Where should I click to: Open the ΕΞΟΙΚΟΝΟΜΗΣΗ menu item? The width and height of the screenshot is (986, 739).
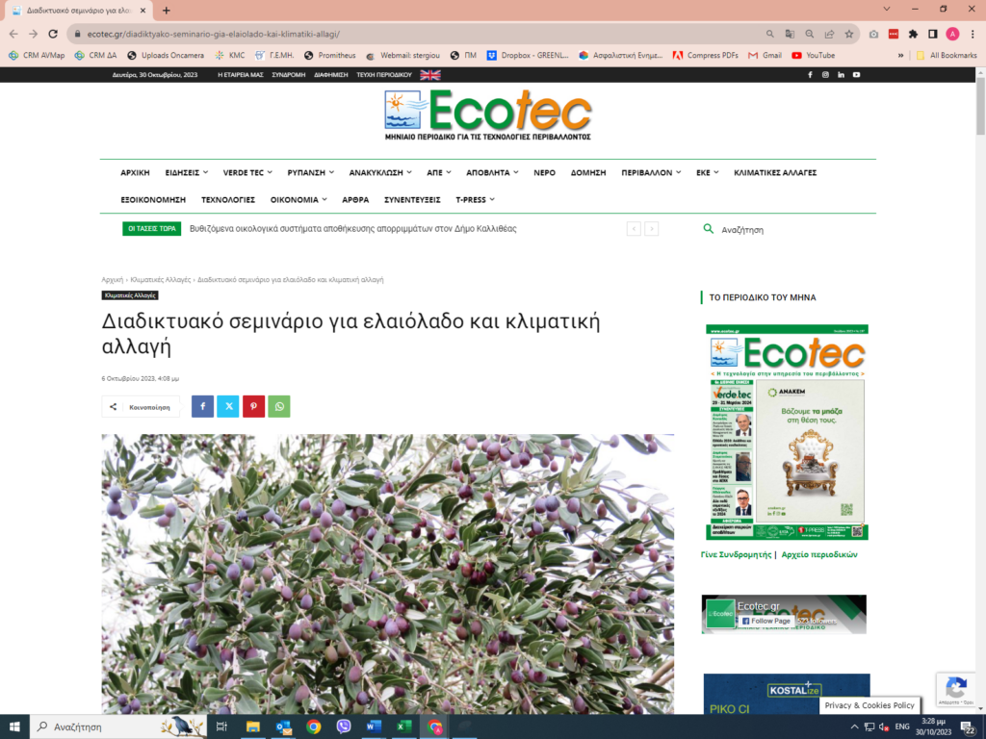point(153,199)
